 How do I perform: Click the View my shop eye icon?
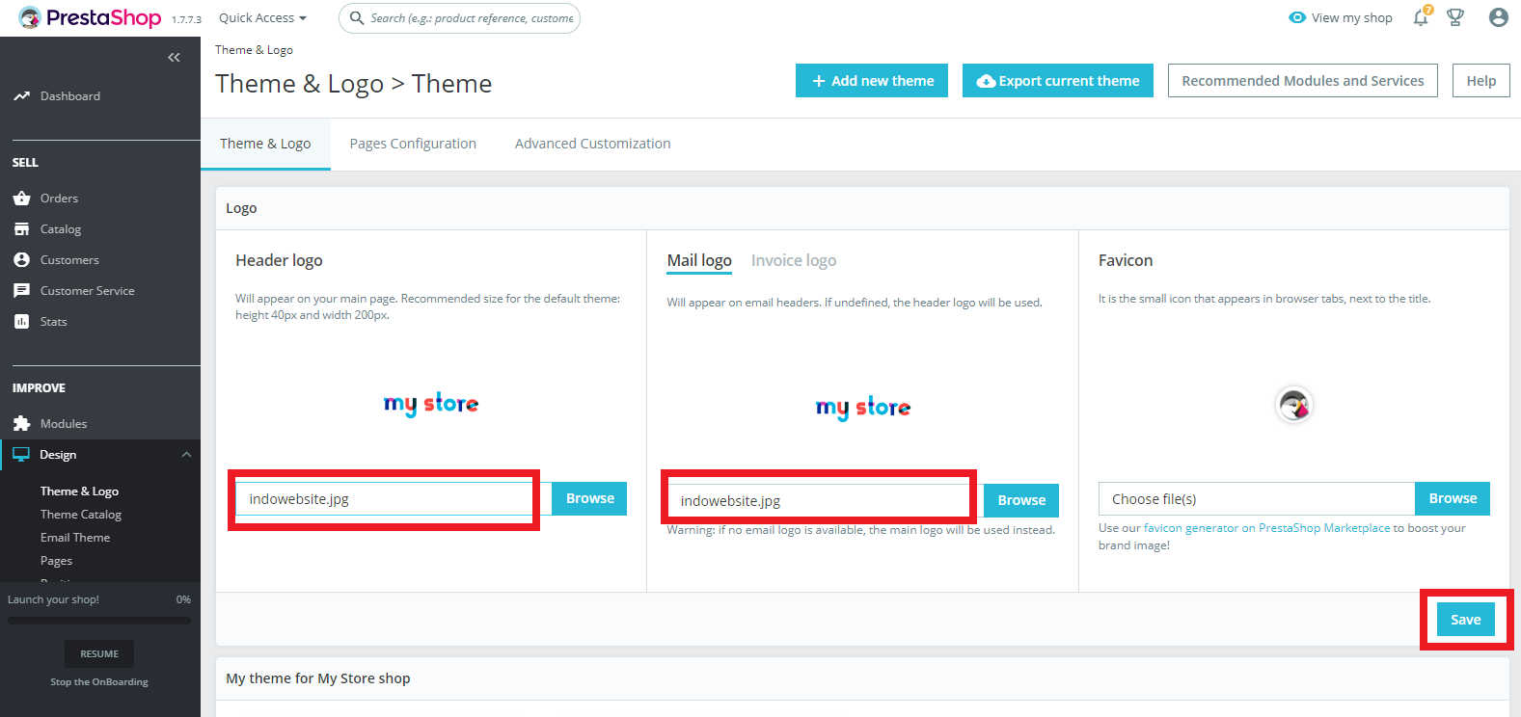coord(1297,17)
